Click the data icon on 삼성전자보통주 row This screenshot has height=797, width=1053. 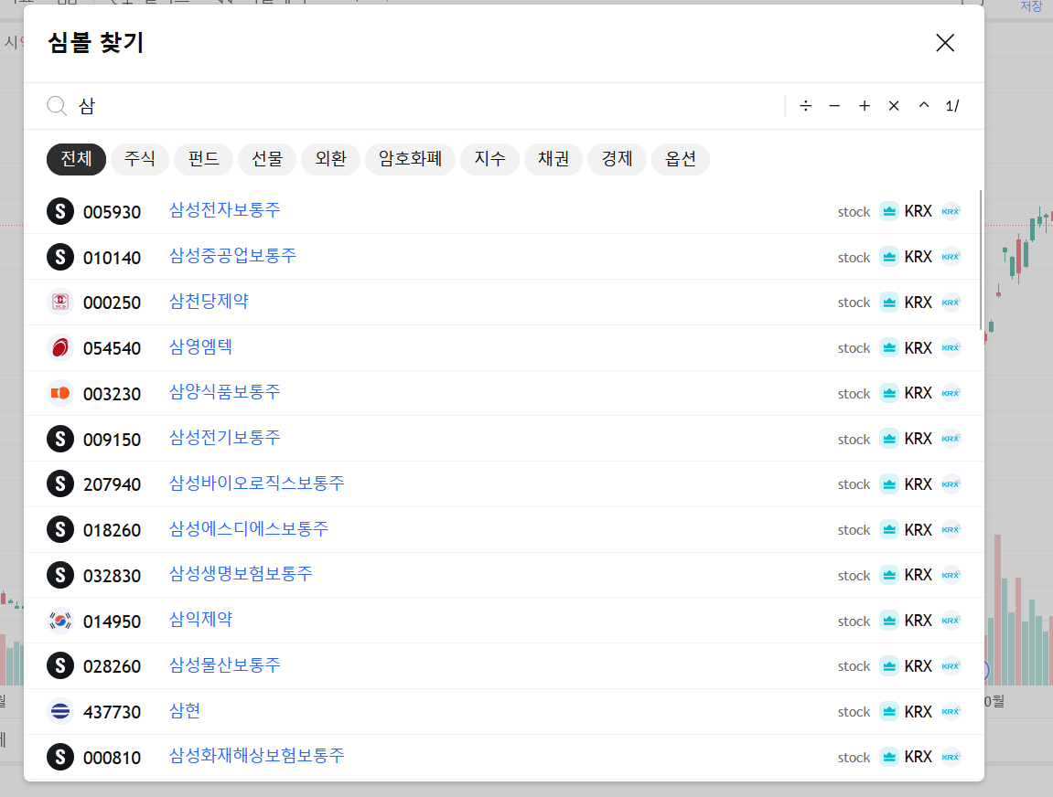(x=889, y=211)
